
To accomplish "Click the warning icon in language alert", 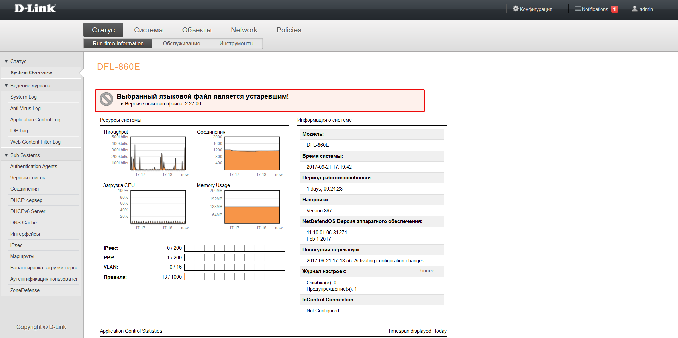I will coord(106,99).
